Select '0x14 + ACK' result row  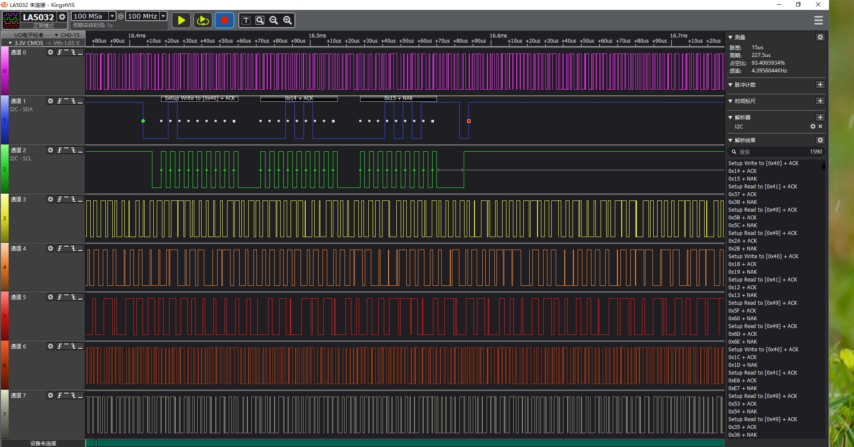pyautogui.click(x=743, y=171)
